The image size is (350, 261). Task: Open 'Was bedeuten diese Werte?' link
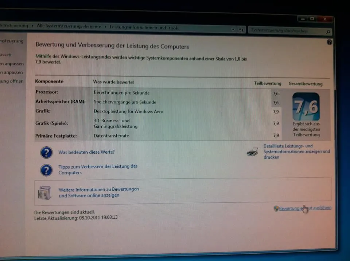[86, 152]
